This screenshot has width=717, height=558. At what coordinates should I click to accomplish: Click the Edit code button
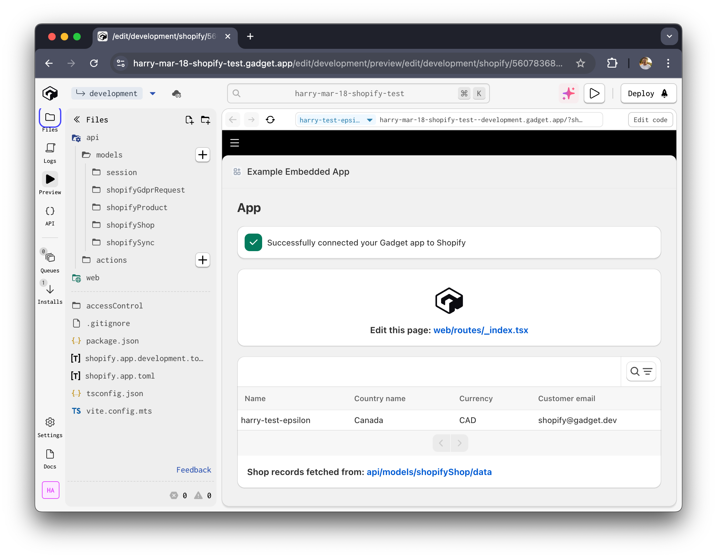pos(650,120)
